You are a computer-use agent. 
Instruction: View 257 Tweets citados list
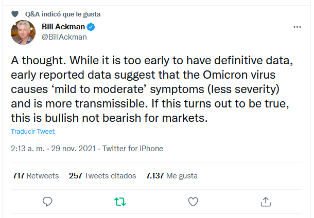(102, 175)
